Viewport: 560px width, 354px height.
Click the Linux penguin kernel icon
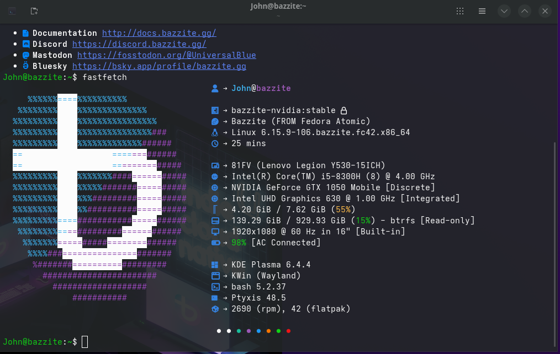(x=215, y=132)
